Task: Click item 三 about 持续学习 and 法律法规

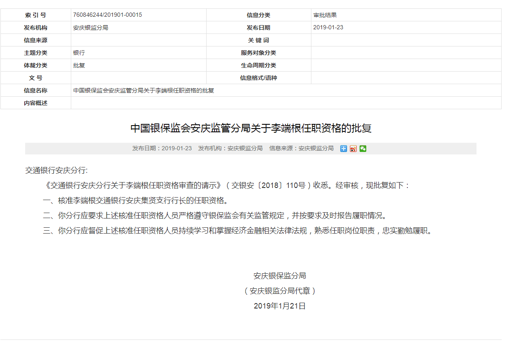Action: pos(237,231)
